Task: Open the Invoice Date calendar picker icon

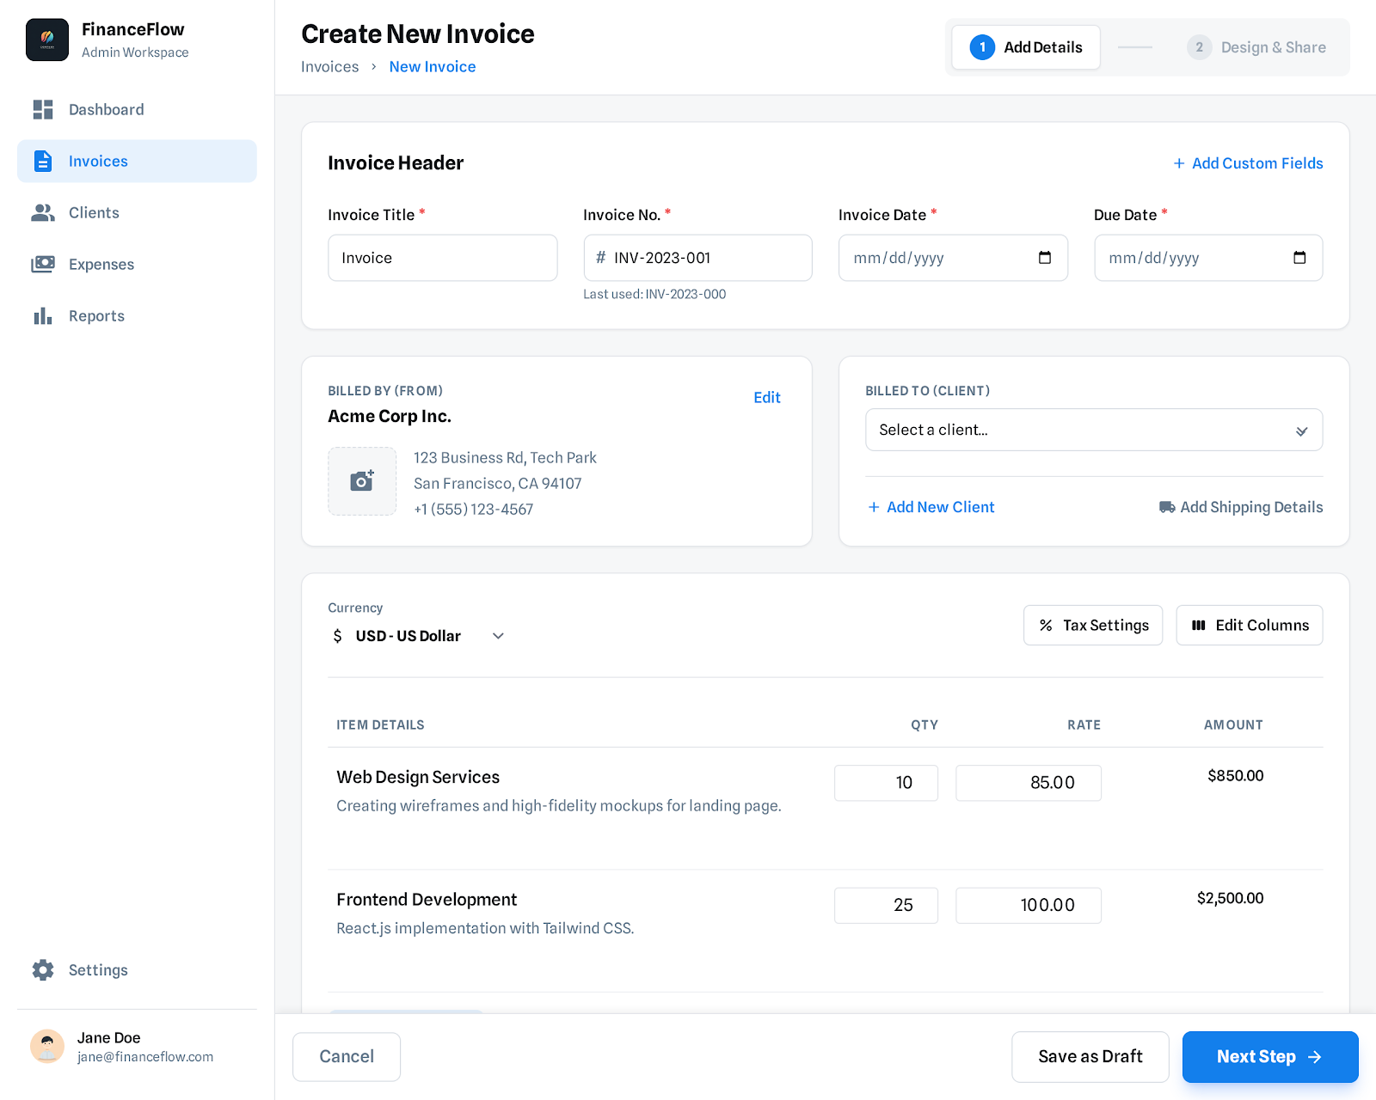Action: pos(1045,258)
